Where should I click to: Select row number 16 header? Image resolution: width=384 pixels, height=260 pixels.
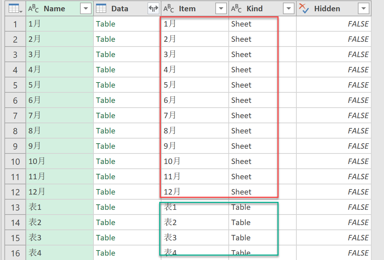click(x=15, y=253)
